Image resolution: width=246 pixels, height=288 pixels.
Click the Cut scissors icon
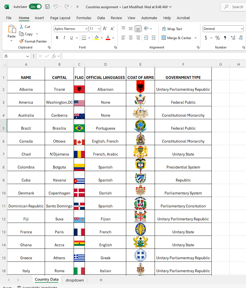21,27
